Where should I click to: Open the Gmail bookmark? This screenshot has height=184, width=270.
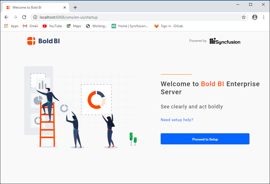pos(30,26)
